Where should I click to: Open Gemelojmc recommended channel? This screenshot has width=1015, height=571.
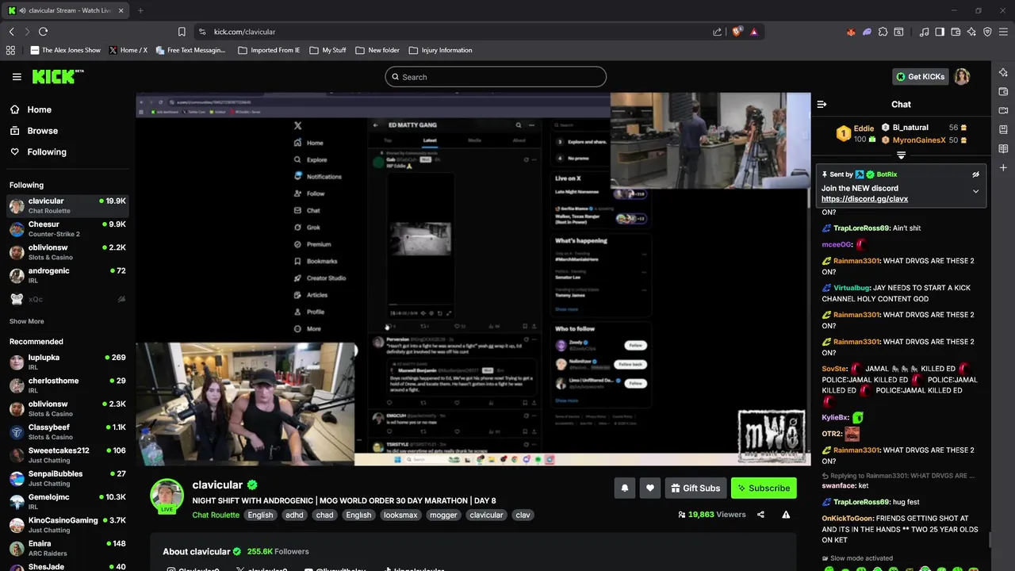(x=67, y=502)
